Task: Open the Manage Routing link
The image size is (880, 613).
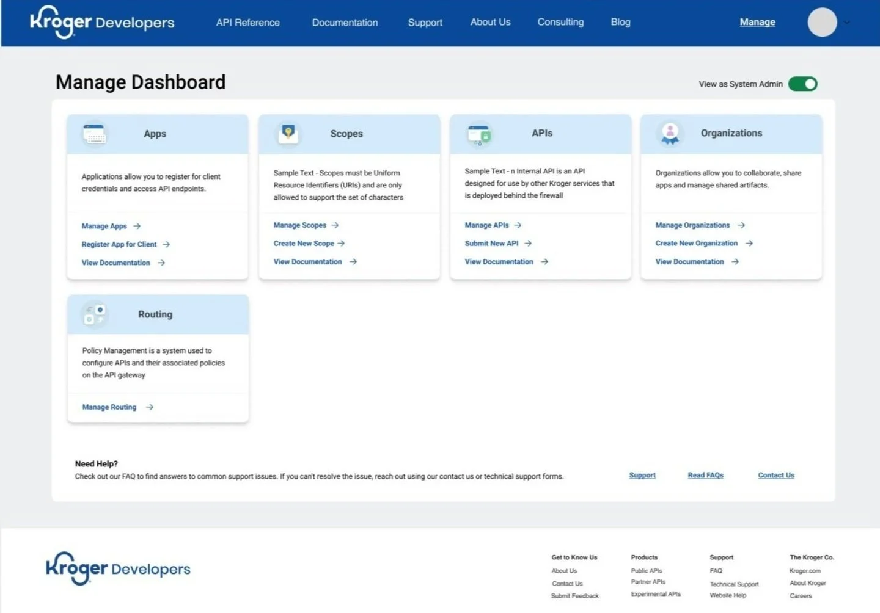Action: point(109,407)
